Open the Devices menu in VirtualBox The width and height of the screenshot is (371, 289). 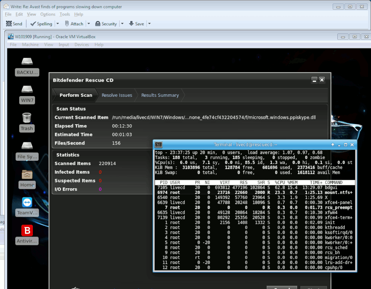point(82,44)
